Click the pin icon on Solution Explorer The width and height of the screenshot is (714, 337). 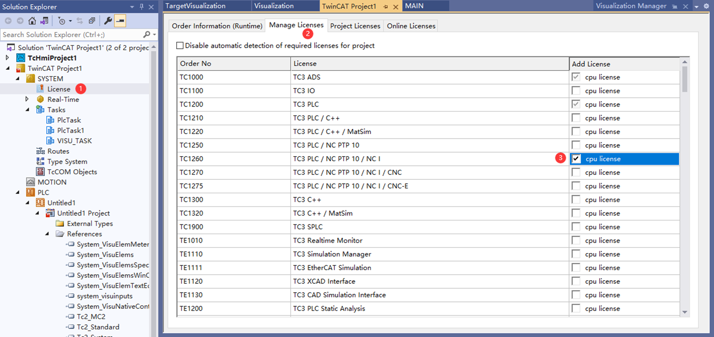click(141, 7)
